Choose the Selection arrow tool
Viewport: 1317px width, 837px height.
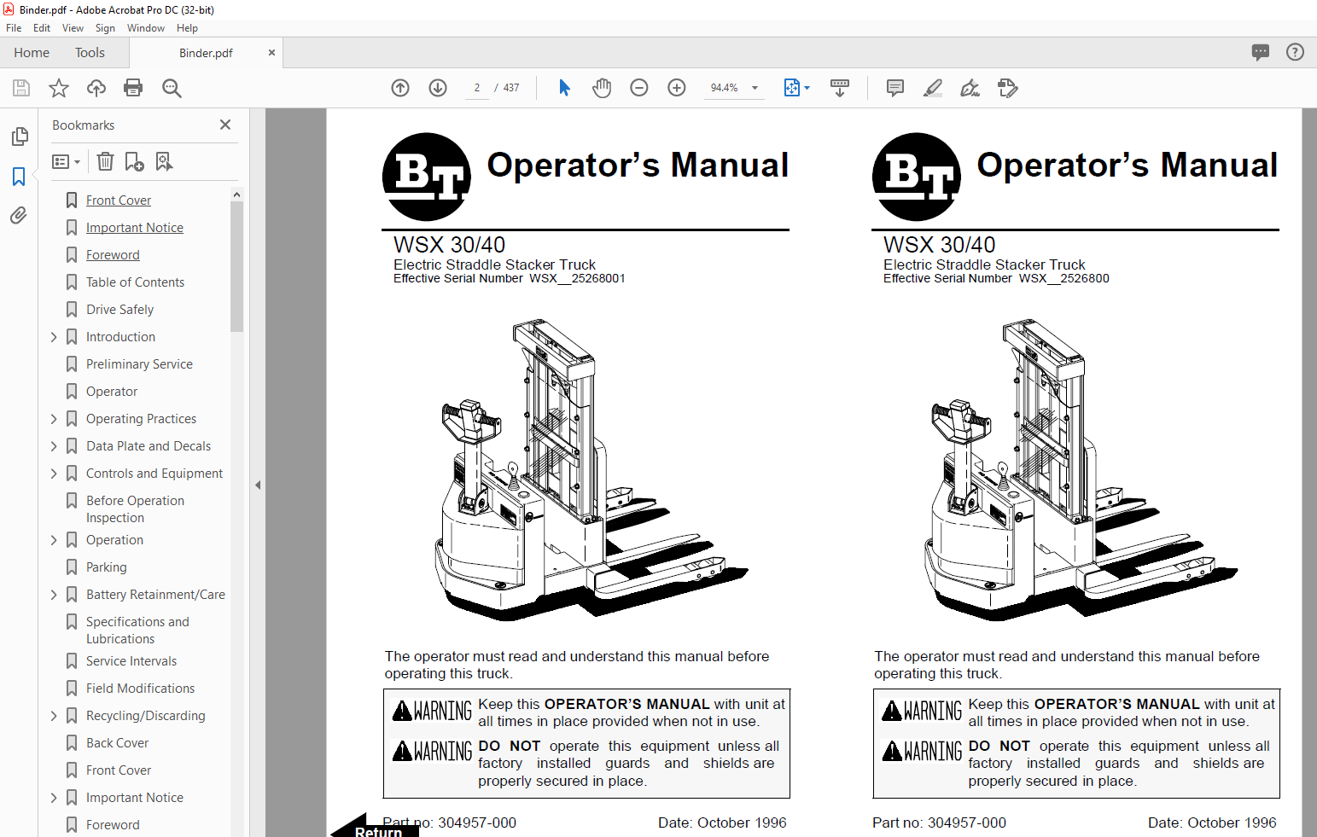[x=564, y=88]
